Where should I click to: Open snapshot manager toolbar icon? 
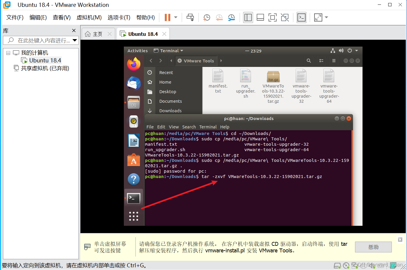[231, 18]
